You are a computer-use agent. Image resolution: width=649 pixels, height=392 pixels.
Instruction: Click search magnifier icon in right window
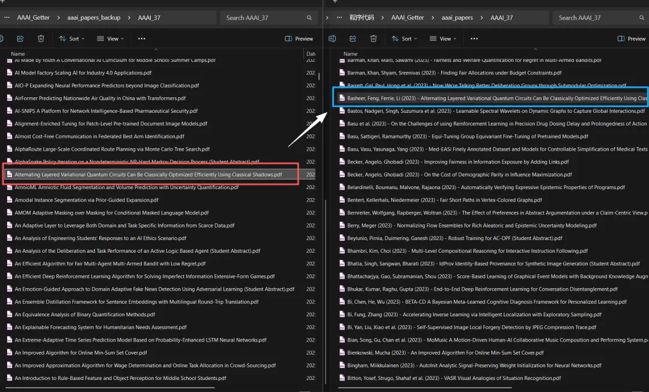click(x=642, y=18)
